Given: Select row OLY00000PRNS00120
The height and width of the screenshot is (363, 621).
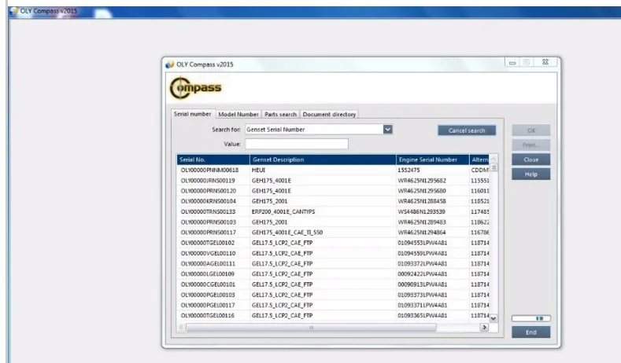Looking at the screenshot, I should (333, 191).
